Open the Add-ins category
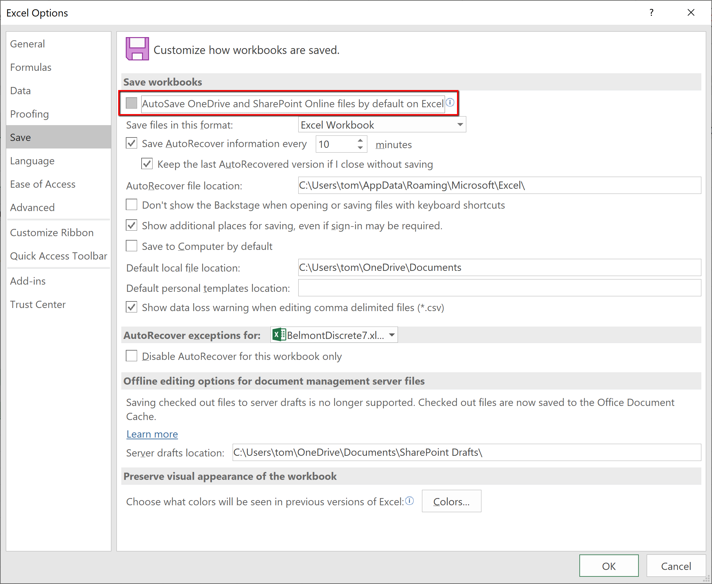 point(58,281)
